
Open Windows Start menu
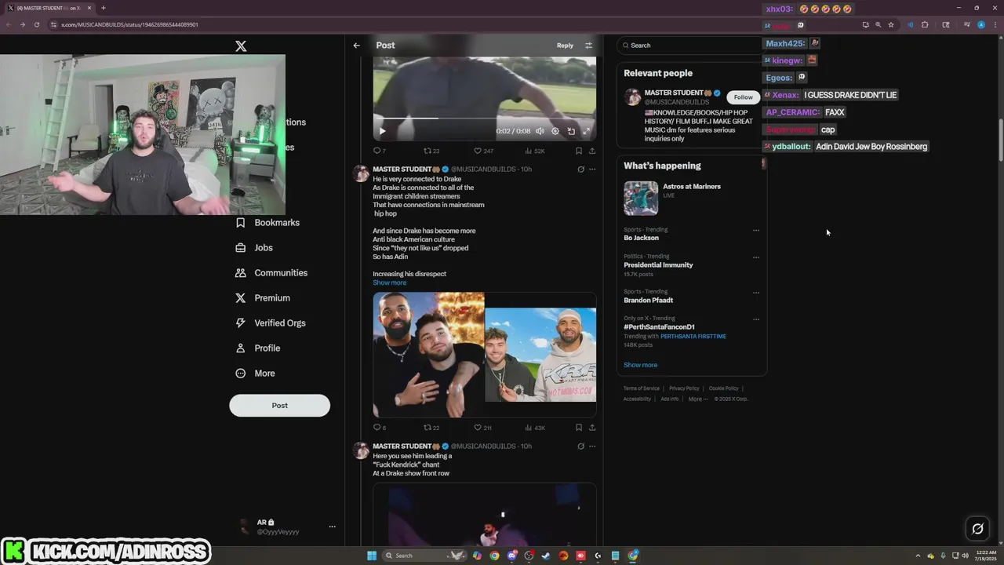[372, 556]
